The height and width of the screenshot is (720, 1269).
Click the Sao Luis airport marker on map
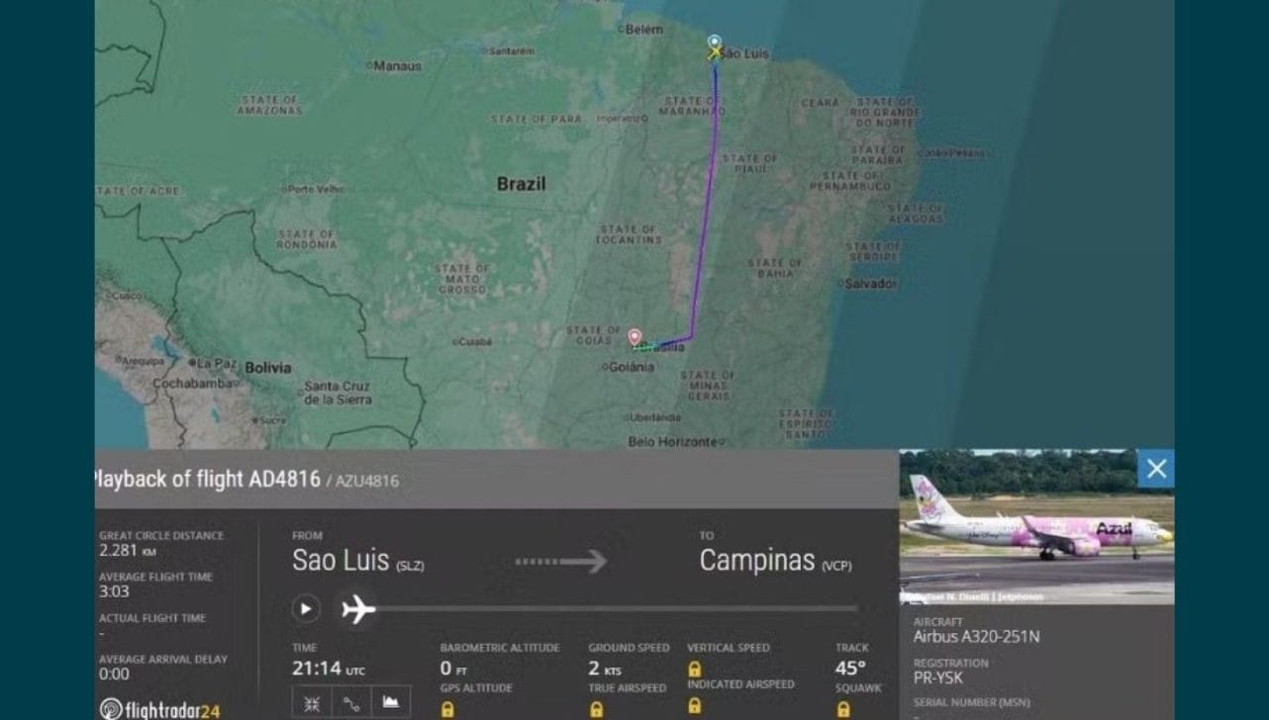pyautogui.click(x=715, y=43)
